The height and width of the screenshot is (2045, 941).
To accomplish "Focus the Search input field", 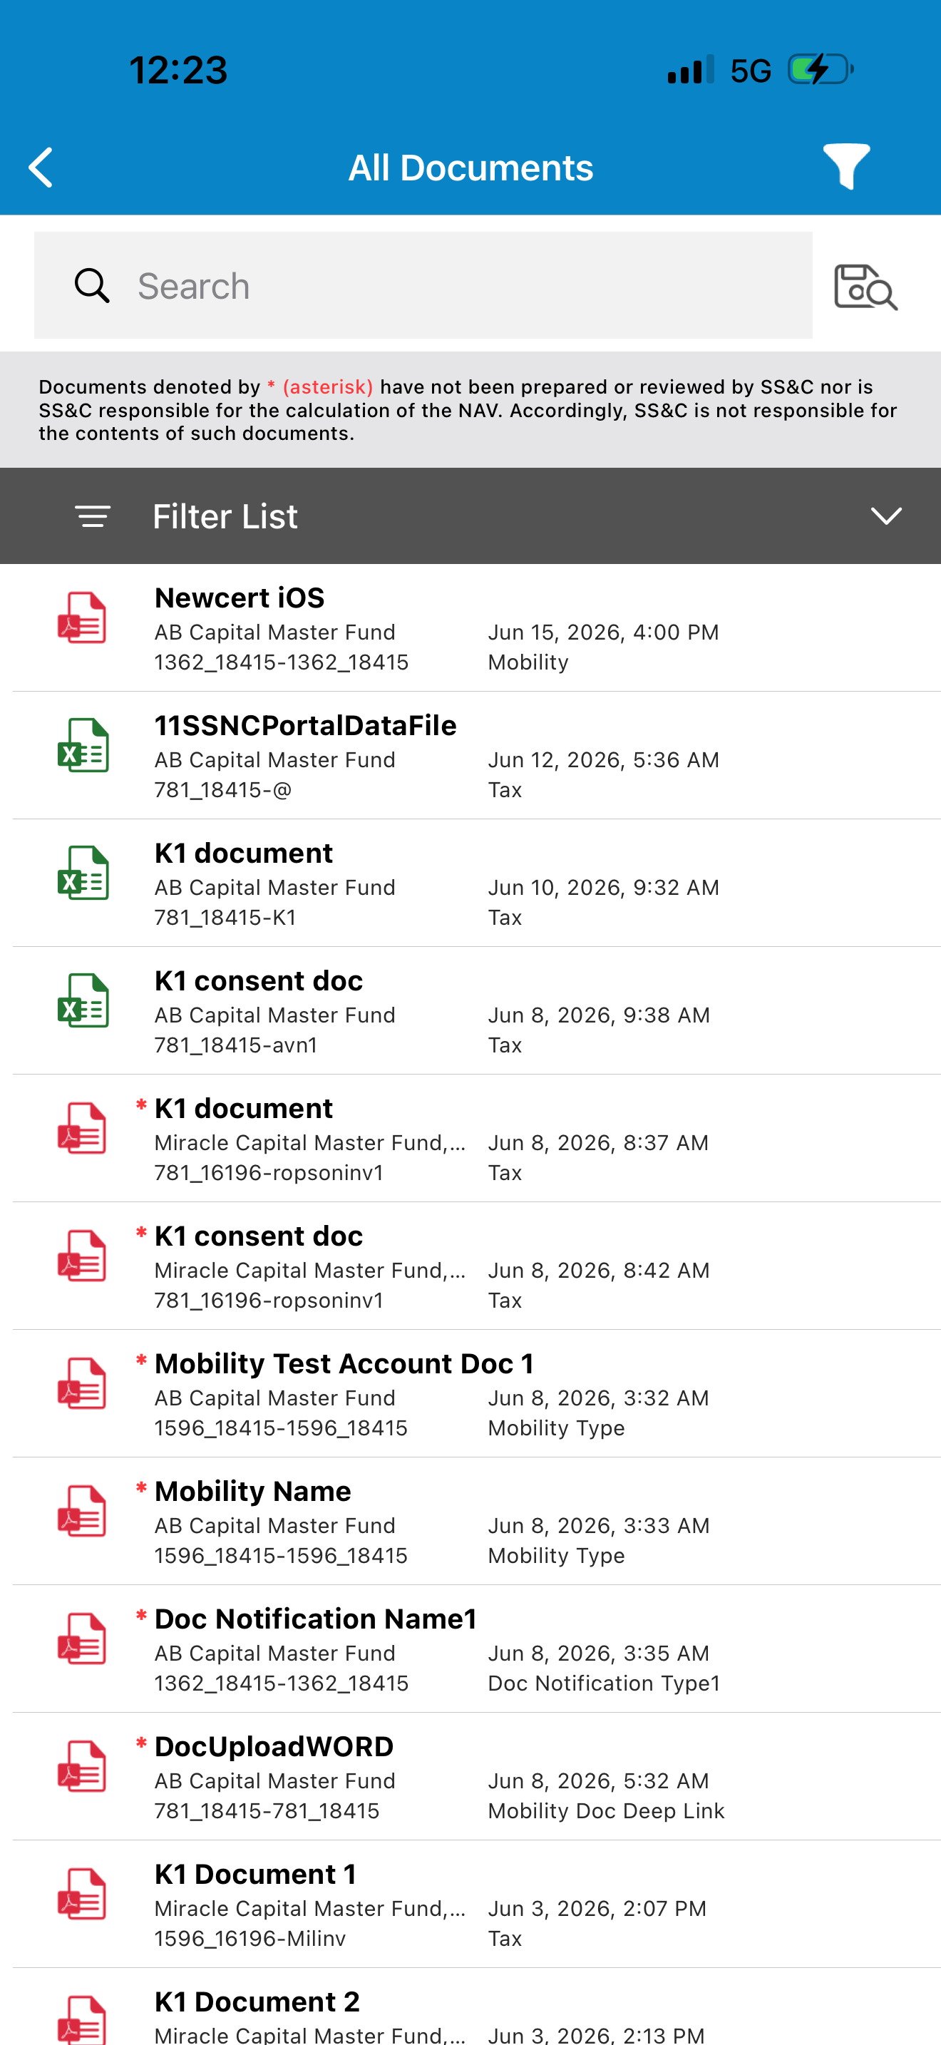I will 423,286.
